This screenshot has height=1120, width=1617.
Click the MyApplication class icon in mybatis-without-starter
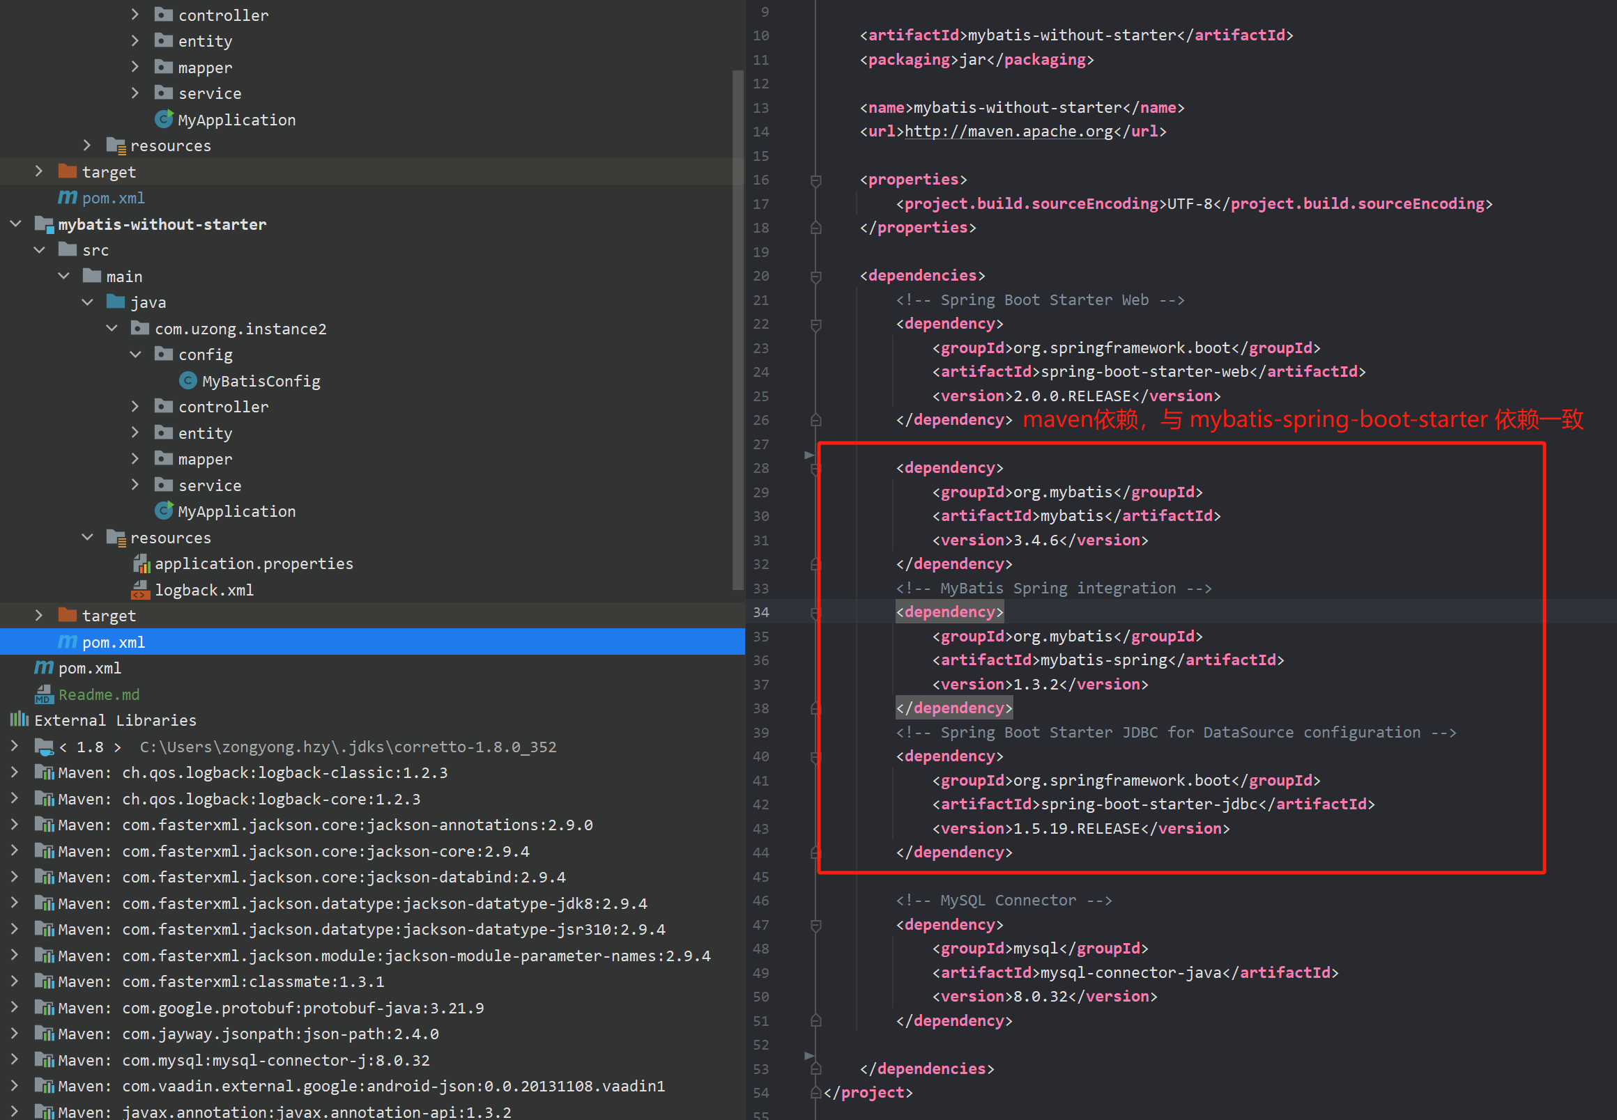point(164,510)
